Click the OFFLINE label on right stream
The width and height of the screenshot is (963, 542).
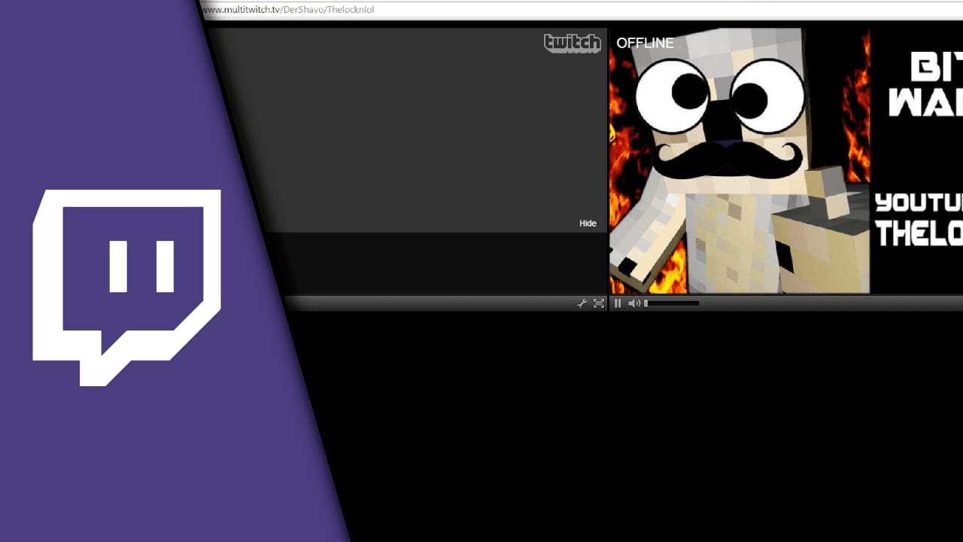pos(645,43)
